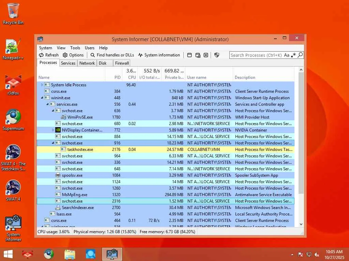Click the Find window toolbar icon
This screenshot has height=261, width=349.
[189, 55]
